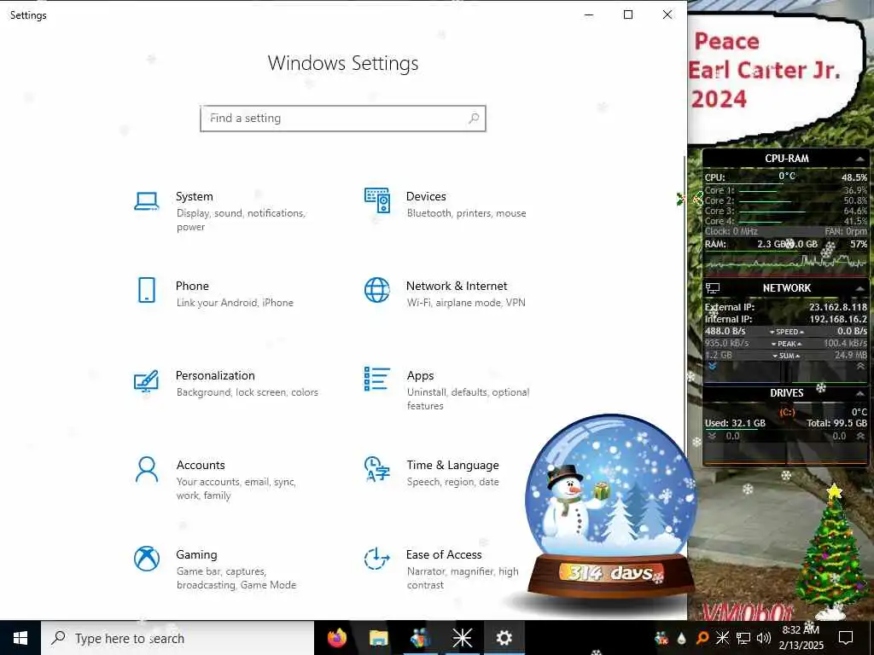Click the SPEED label in NETWORK widget
874x655 pixels.
tap(786, 332)
